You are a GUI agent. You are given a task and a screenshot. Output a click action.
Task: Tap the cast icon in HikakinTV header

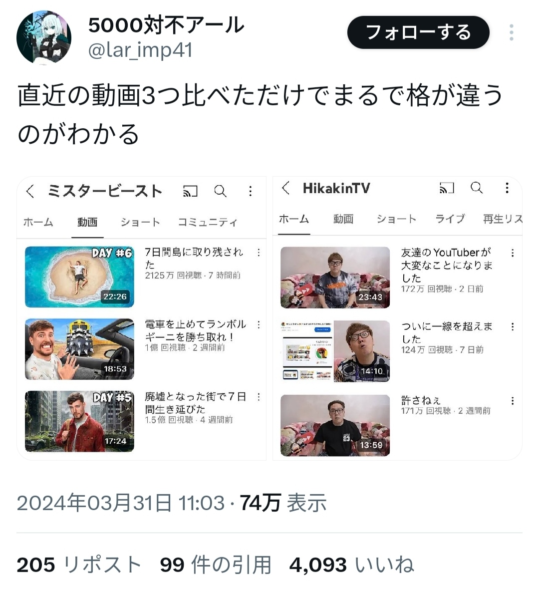pos(447,188)
